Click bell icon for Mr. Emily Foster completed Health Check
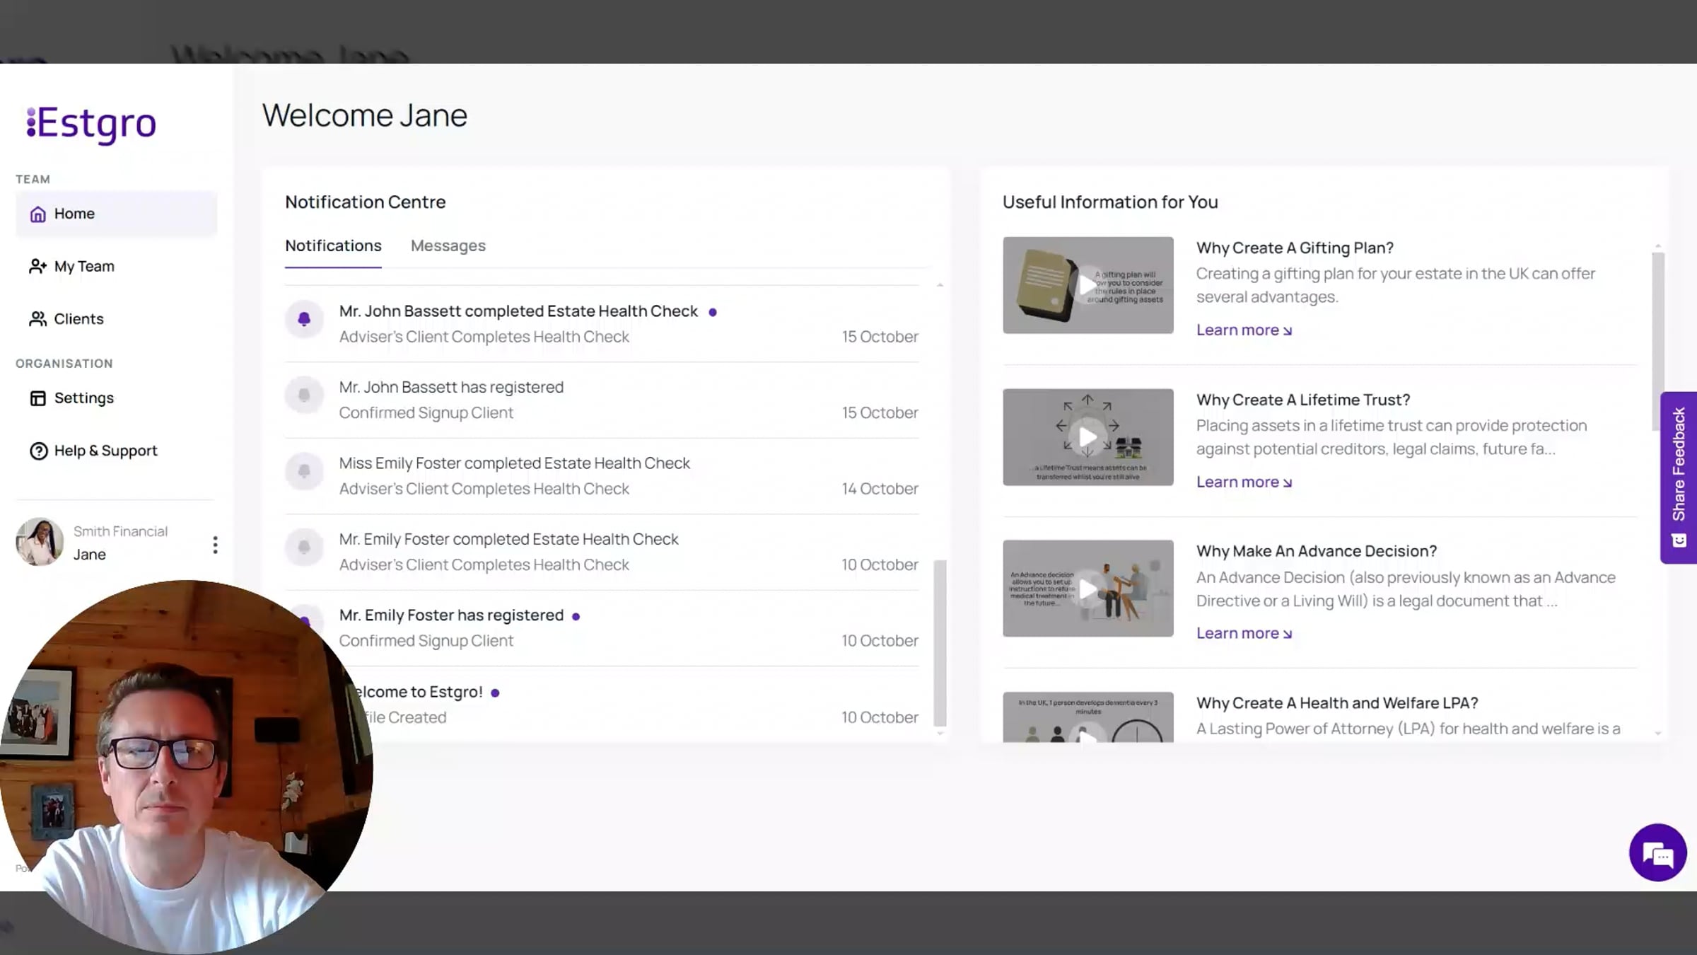1697x955 pixels. pos(304,547)
